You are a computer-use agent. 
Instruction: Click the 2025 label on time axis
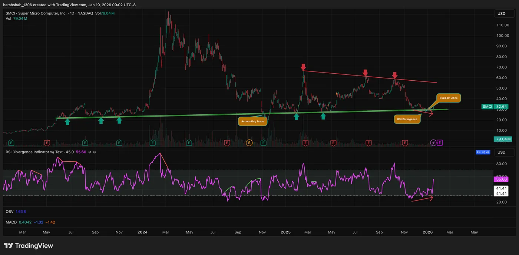pyautogui.click(x=285, y=232)
